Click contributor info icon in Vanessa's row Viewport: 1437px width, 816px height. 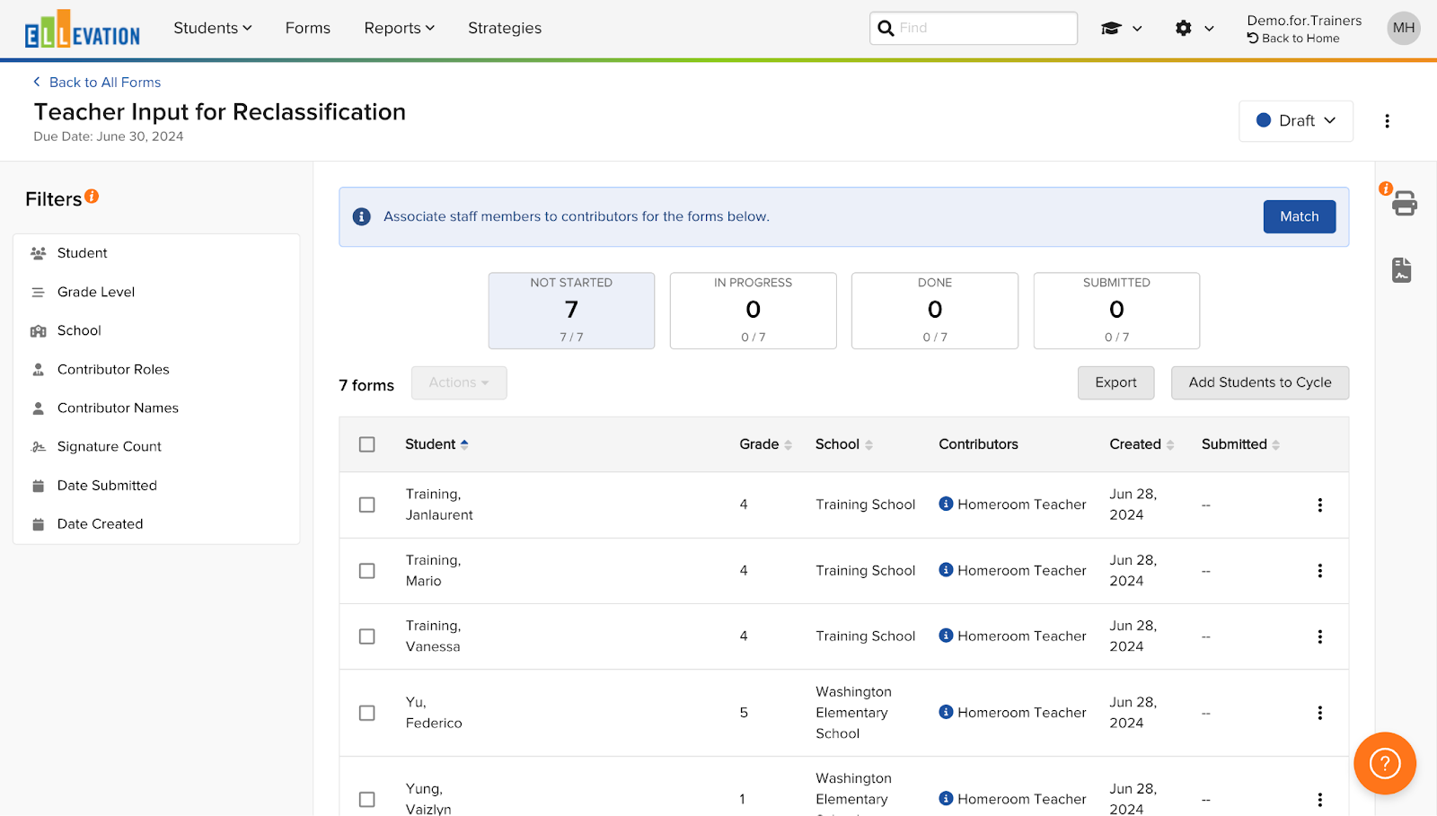(x=946, y=635)
